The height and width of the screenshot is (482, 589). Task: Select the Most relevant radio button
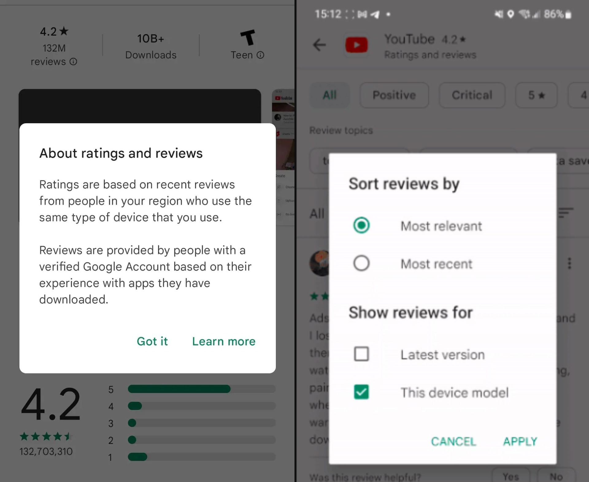tap(361, 225)
